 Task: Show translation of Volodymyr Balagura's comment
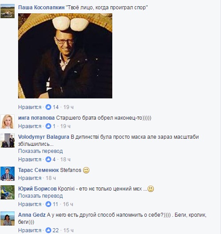(41, 151)
